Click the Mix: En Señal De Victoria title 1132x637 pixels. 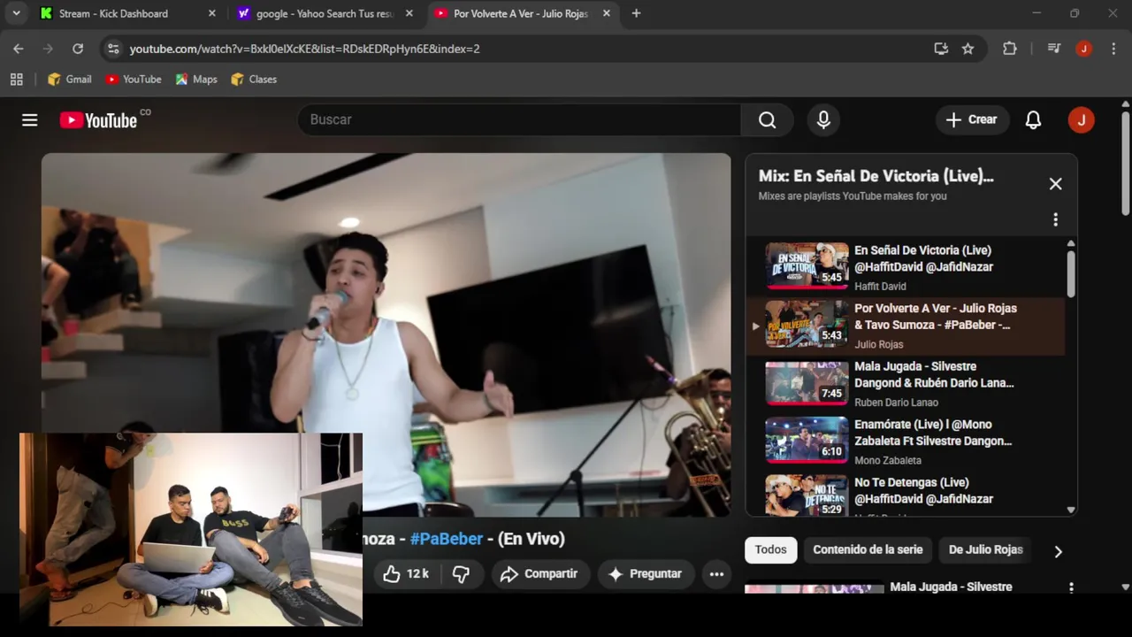(x=876, y=176)
